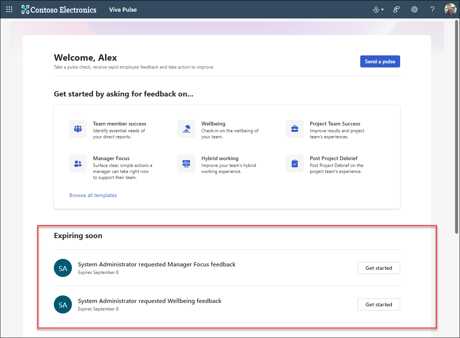Click the SA avatar for Manager Focus request
Image resolution: width=460 pixels, height=338 pixels.
point(63,268)
